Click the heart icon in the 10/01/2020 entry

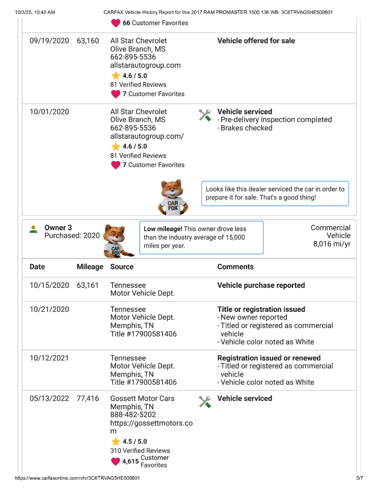coord(116,165)
